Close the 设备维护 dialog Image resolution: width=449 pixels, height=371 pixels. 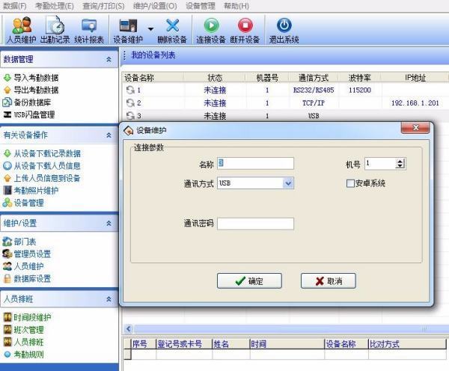pos(415,128)
